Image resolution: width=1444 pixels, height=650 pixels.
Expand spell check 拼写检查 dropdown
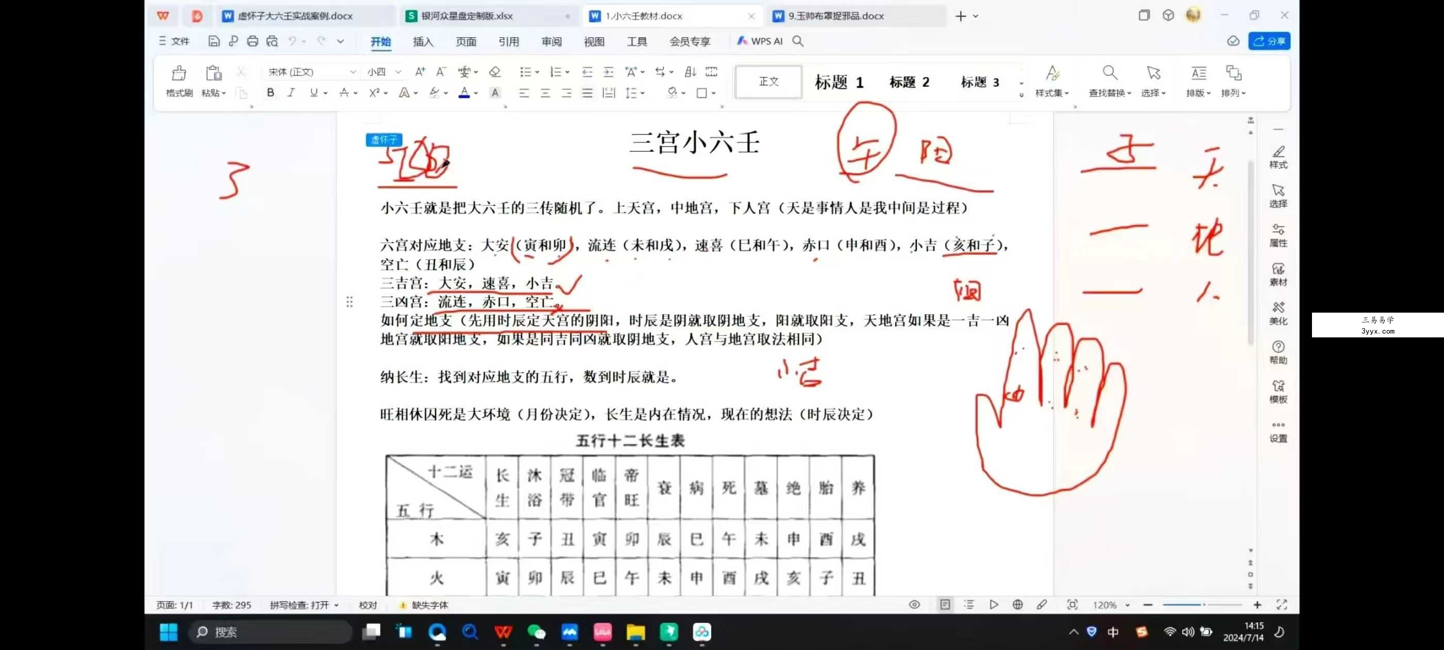pos(336,605)
